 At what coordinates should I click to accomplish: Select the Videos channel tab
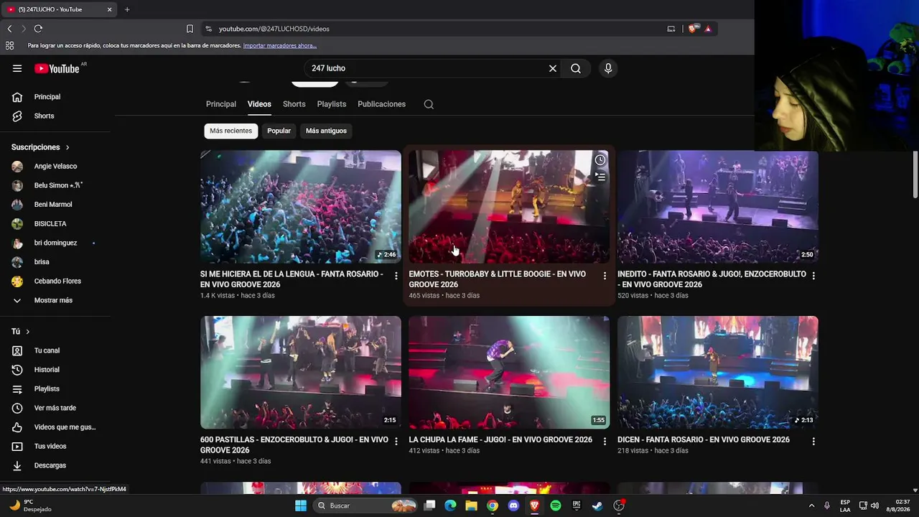259,104
